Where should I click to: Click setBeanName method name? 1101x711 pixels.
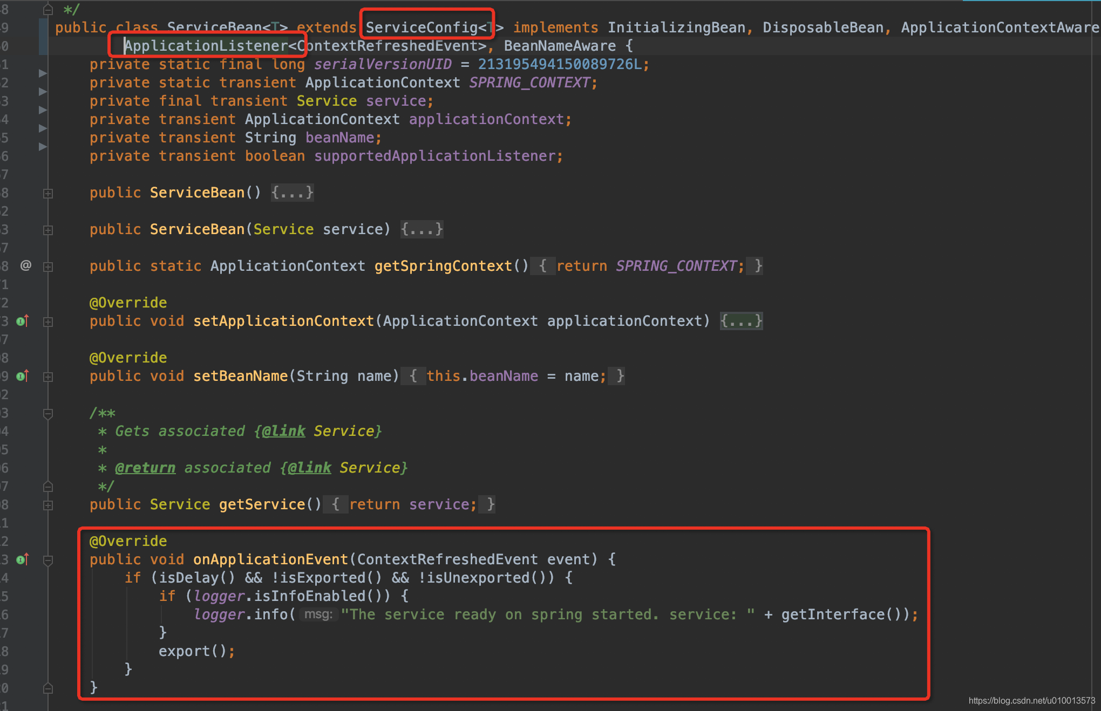241,376
